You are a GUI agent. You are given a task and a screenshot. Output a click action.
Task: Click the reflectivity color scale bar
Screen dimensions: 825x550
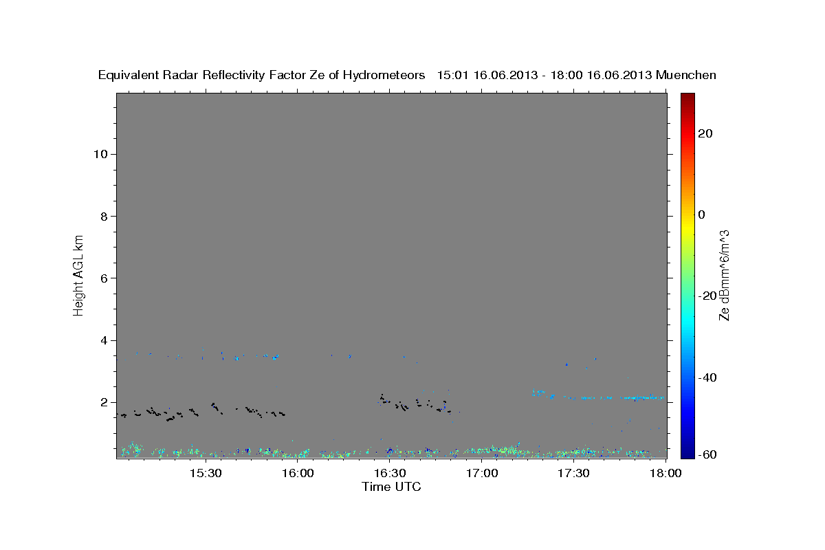[687, 275]
